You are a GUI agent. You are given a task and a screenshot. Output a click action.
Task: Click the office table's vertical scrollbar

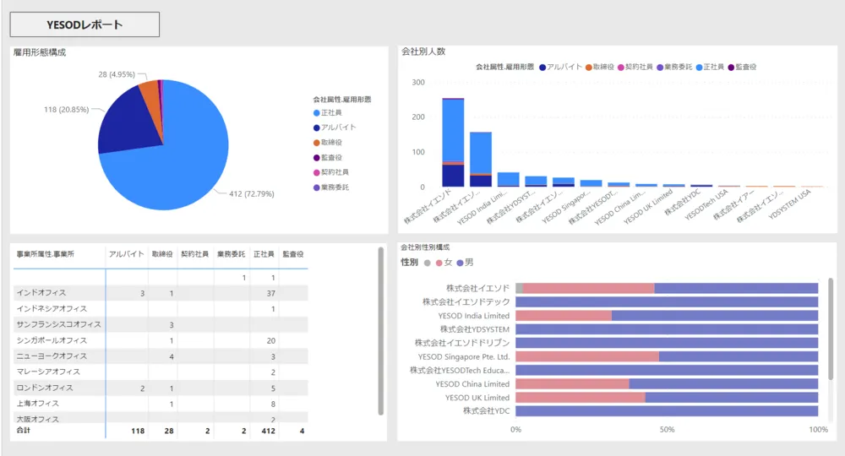pos(380,331)
